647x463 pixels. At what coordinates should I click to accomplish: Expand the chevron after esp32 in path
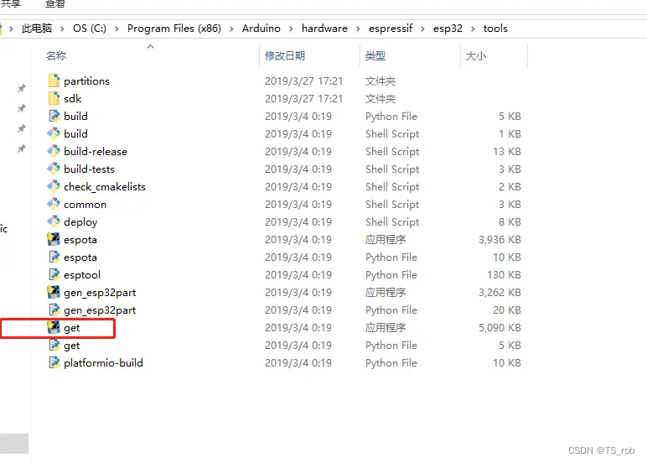pos(473,29)
